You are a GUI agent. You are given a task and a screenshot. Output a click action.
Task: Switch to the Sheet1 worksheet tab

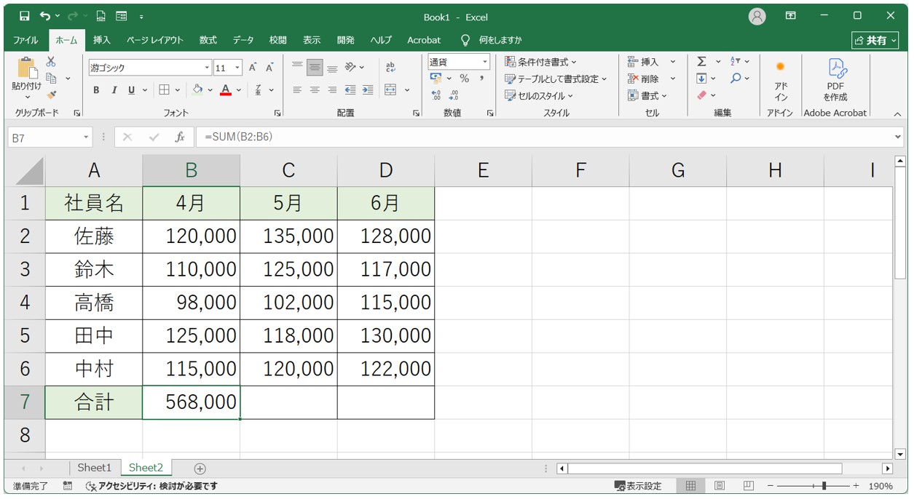tap(95, 468)
